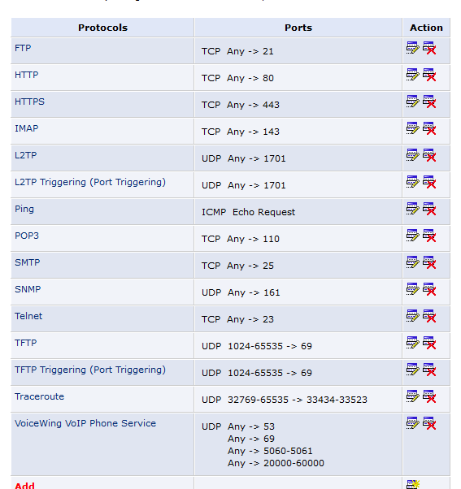Remove the IMAP protocol entry
Viewport: 461px width, 489px height.
(x=429, y=128)
